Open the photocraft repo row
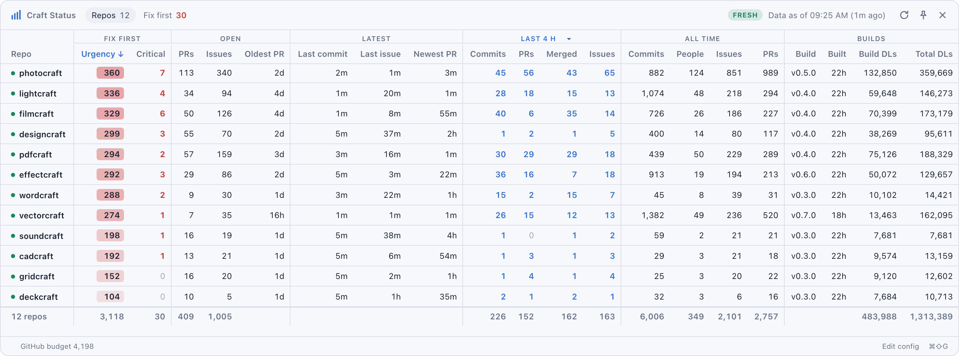 (480, 73)
